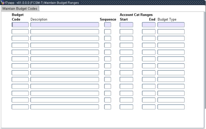The height and width of the screenshot is (129, 206).
Task: Select the second-row Sequence field
Action: tap(107, 32)
